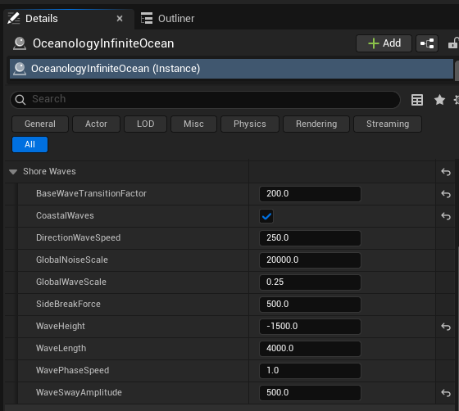
Task: Open the Outliner tab
Action: tap(167, 19)
